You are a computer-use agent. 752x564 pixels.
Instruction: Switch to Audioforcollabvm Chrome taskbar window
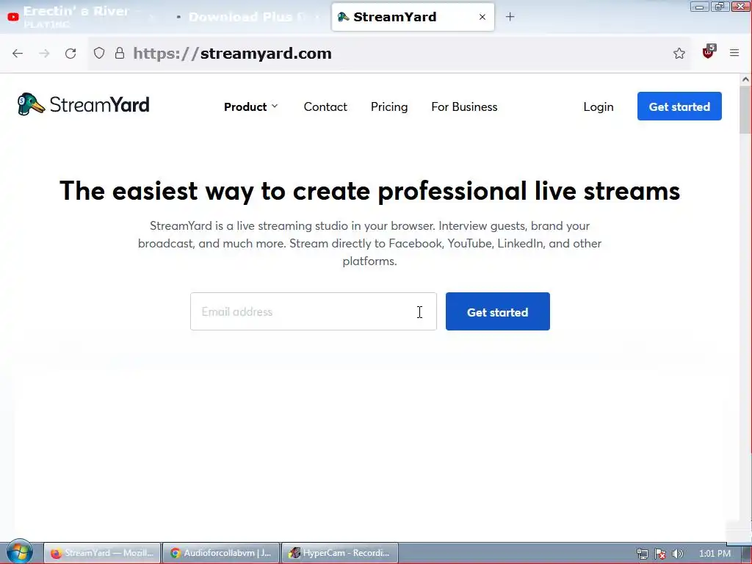click(x=220, y=553)
